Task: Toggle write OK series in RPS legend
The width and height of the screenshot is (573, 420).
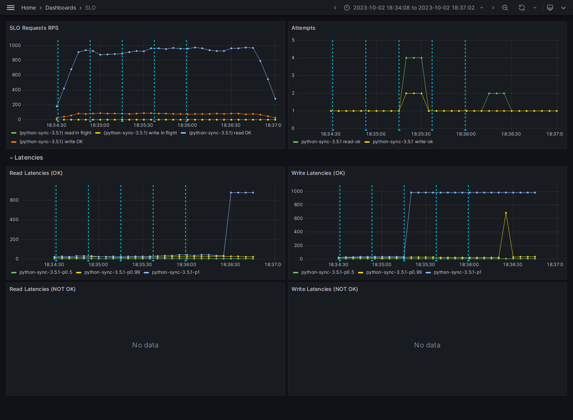Action: (51, 142)
